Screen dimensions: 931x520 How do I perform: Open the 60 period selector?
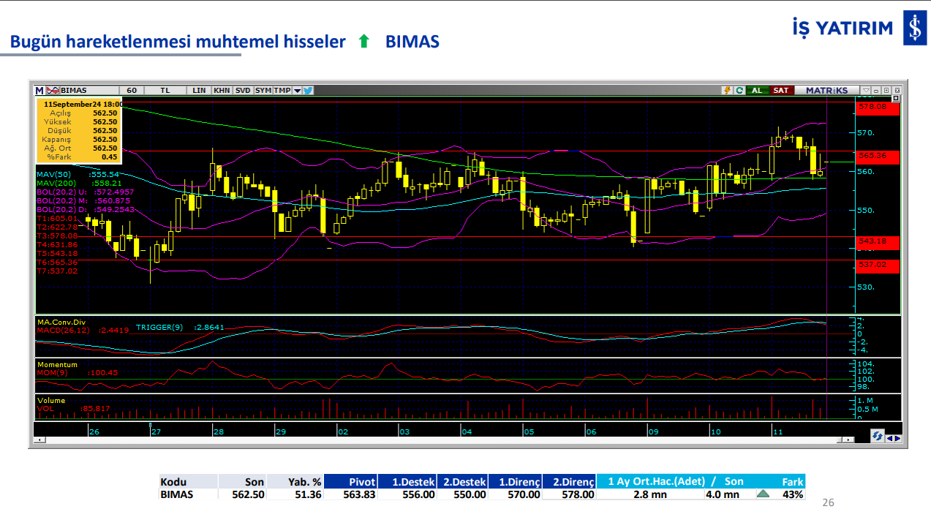pyautogui.click(x=132, y=91)
